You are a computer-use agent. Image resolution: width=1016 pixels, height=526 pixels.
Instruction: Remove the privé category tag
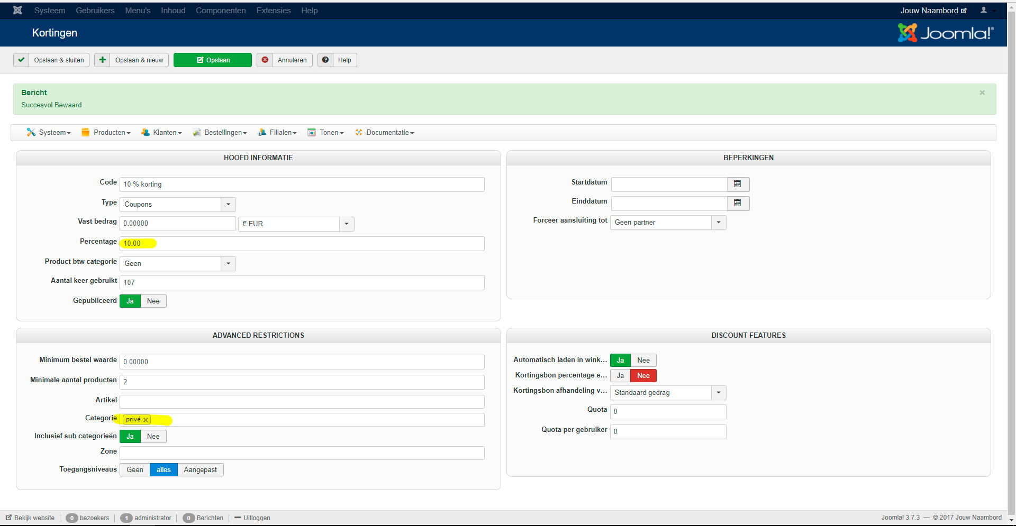146,420
